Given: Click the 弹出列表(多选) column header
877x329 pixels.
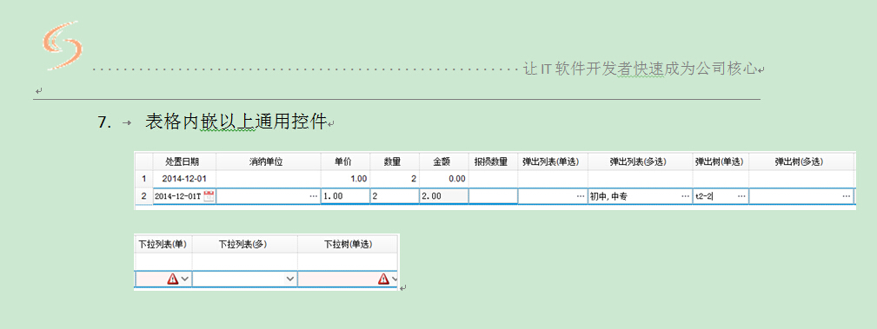Looking at the screenshot, I should 640,162.
